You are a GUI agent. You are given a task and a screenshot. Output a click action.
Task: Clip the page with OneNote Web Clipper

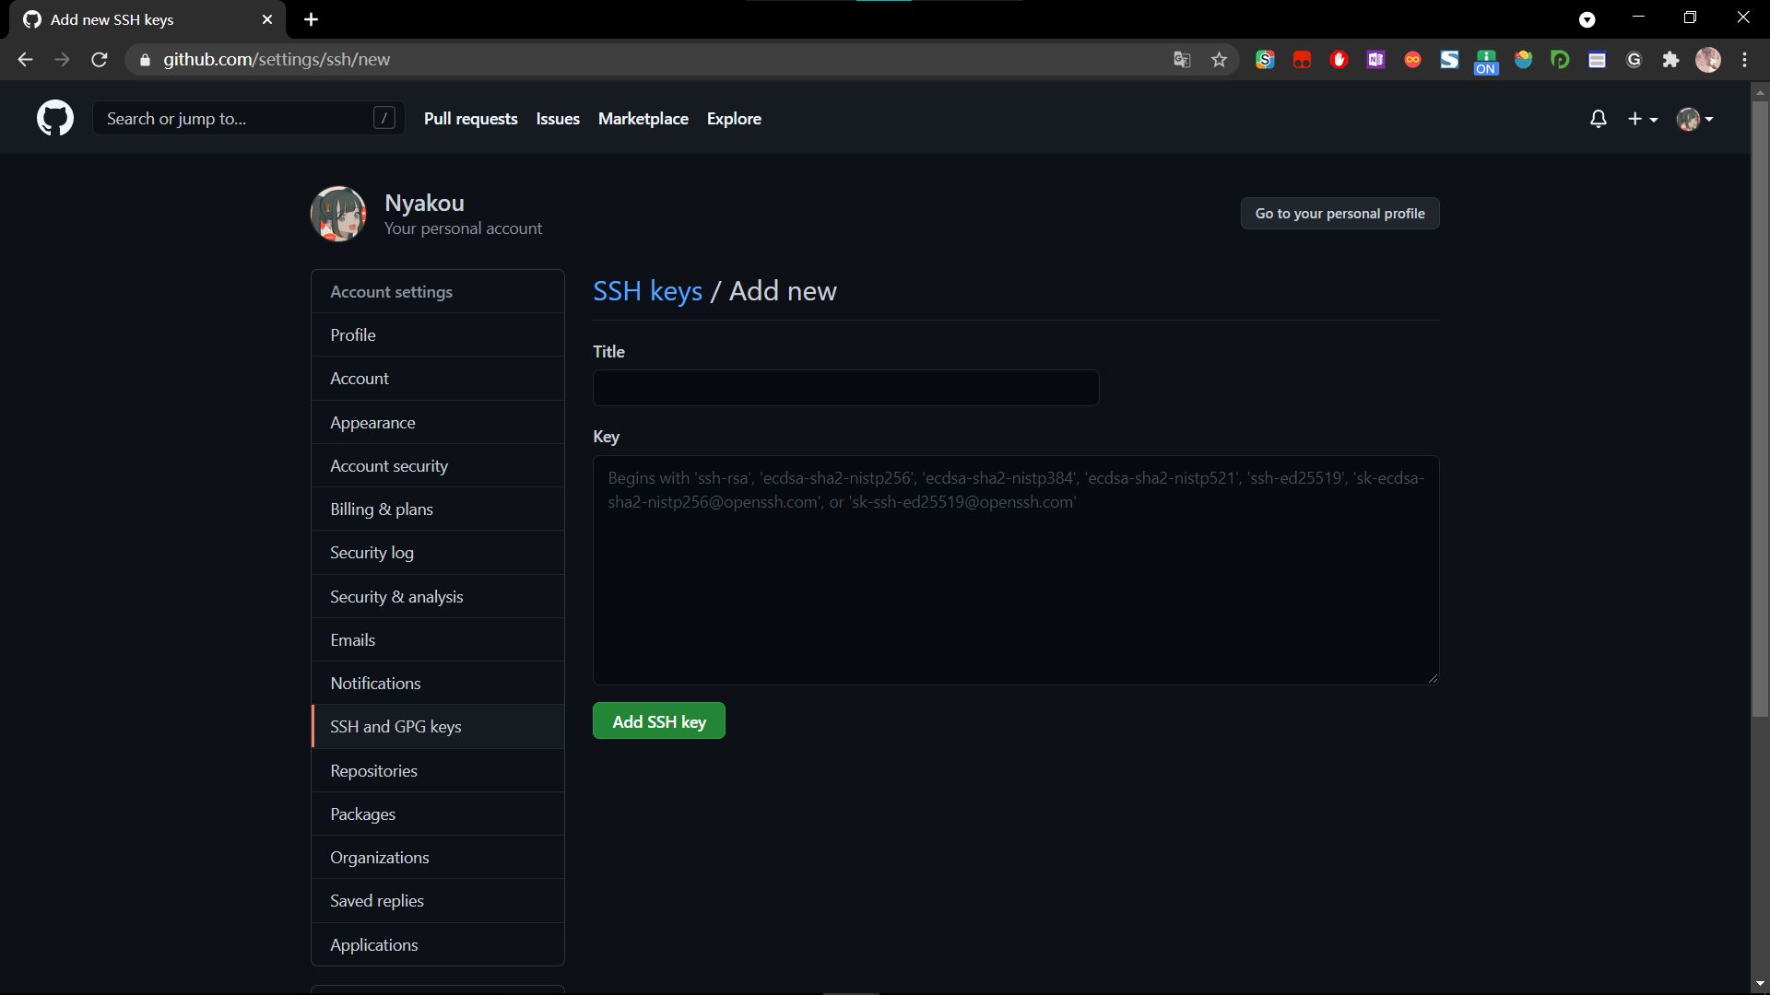(1375, 59)
